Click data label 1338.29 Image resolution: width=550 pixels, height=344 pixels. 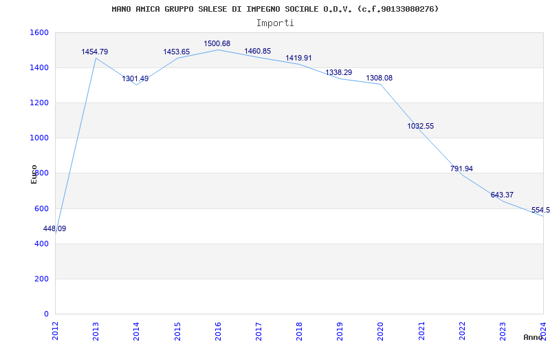click(339, 73)
